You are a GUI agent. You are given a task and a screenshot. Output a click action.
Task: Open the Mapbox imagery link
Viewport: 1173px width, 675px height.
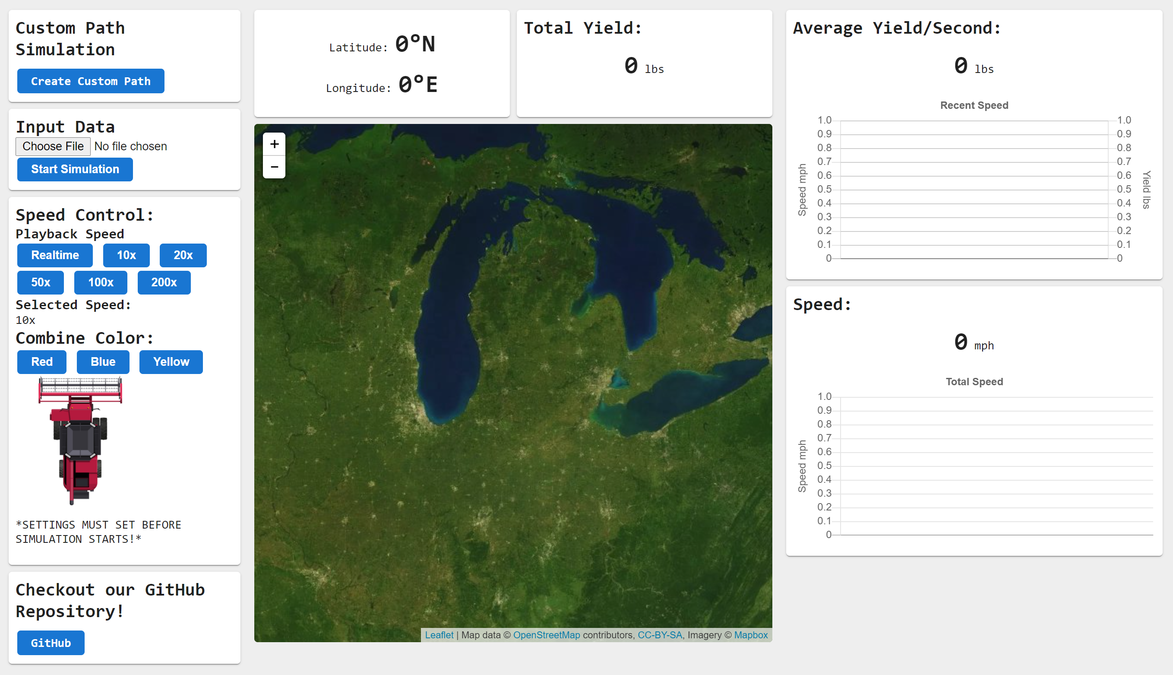(751, 635)
